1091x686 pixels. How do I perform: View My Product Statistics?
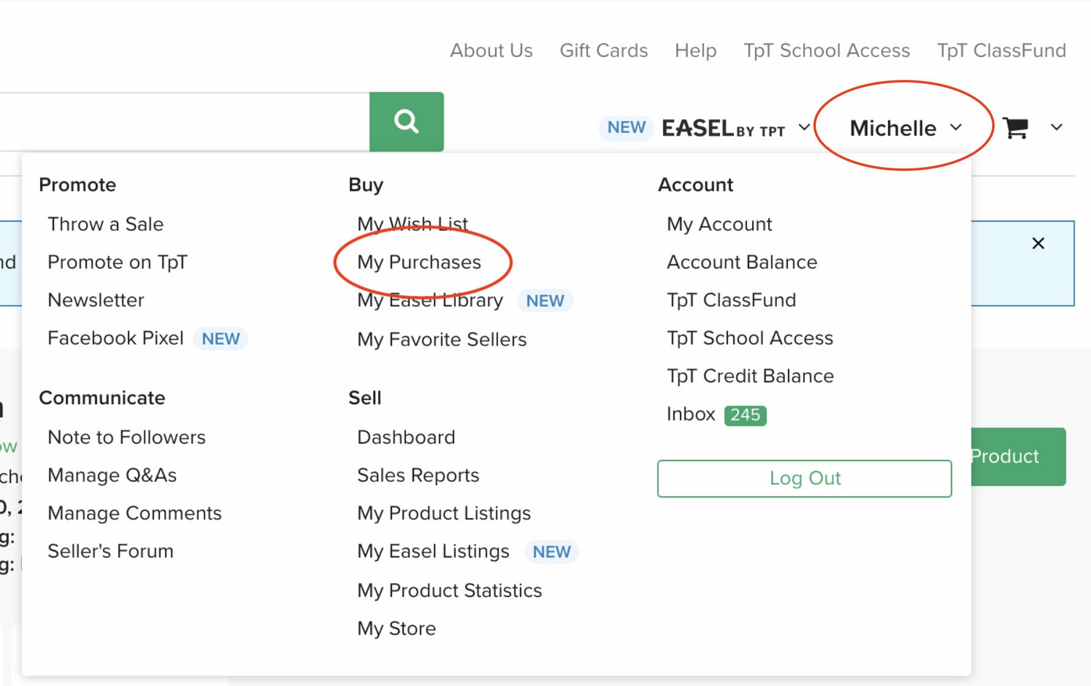449,590
